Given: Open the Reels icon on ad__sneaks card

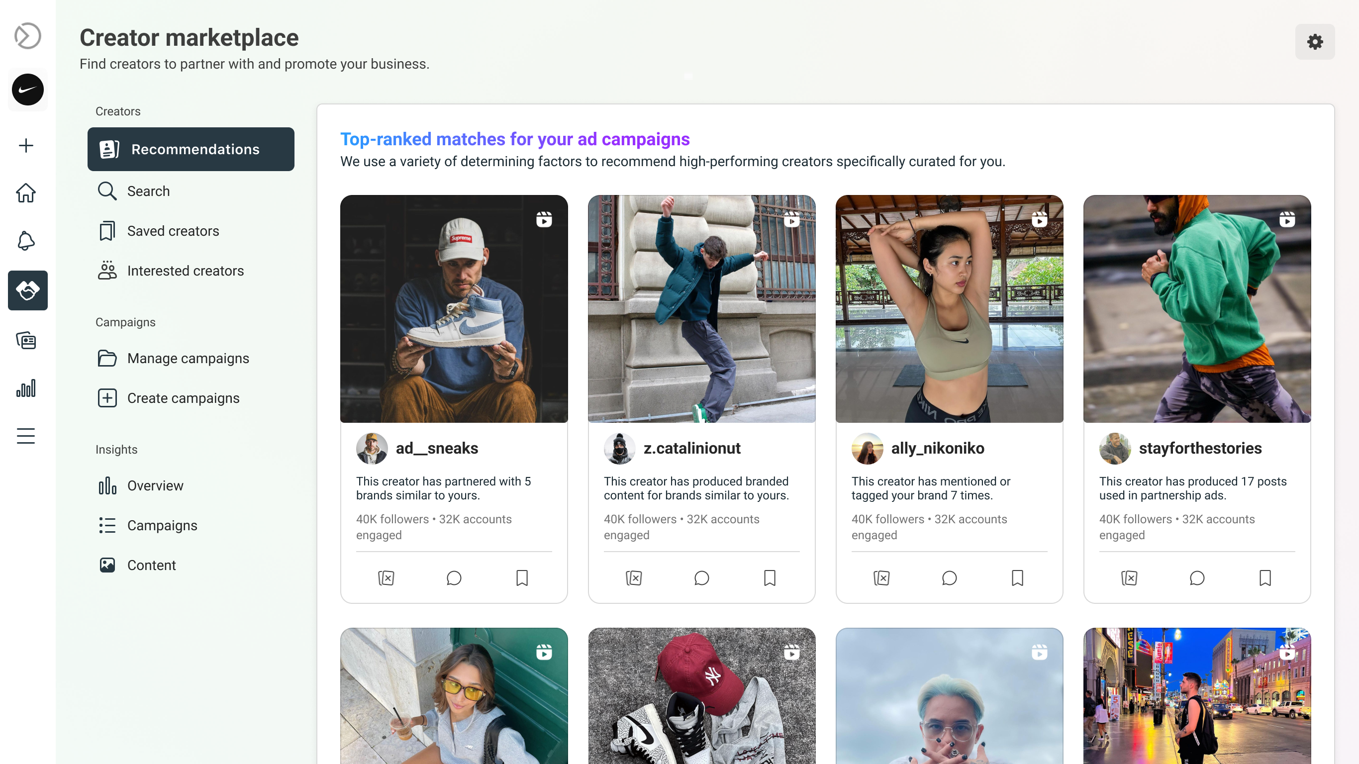Looking at the screenshot, I should (544, 219).
